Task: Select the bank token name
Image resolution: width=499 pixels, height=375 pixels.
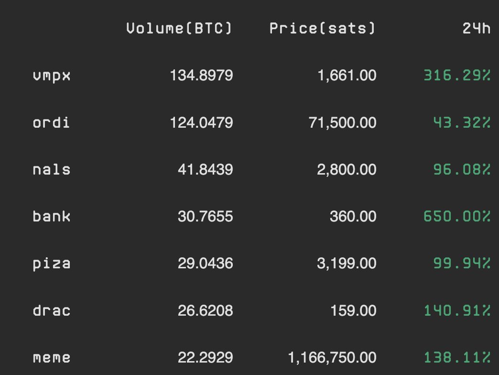Action: [x=52, y=216]
